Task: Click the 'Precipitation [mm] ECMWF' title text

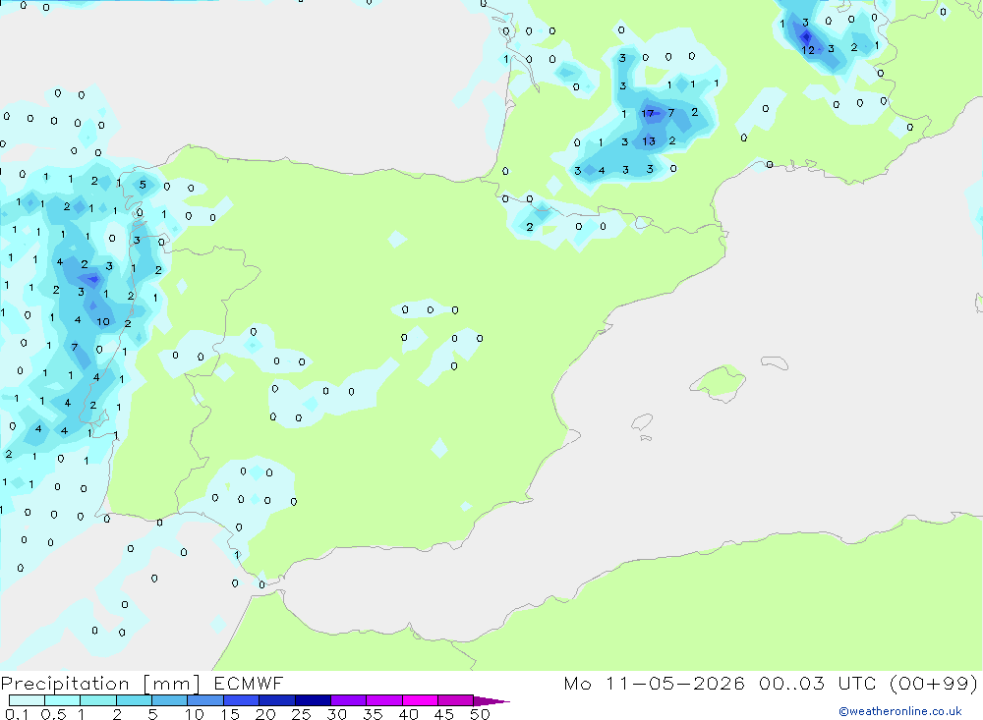Action: pos(143,684)
